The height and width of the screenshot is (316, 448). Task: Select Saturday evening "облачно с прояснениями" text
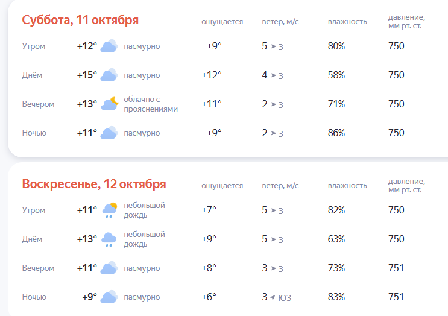(x=151, y=104)
